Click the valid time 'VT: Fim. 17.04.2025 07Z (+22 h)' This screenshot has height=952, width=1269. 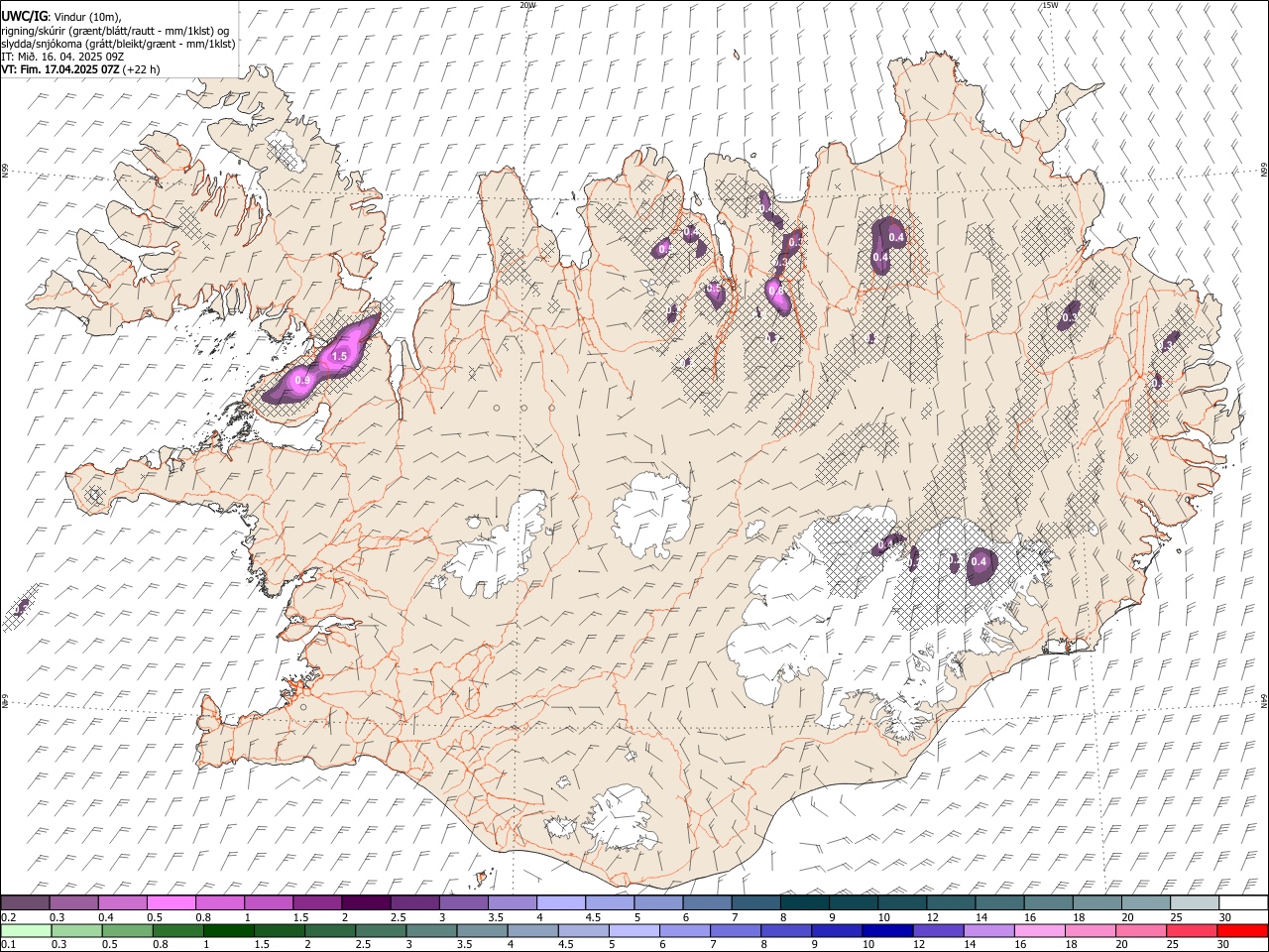80,69
